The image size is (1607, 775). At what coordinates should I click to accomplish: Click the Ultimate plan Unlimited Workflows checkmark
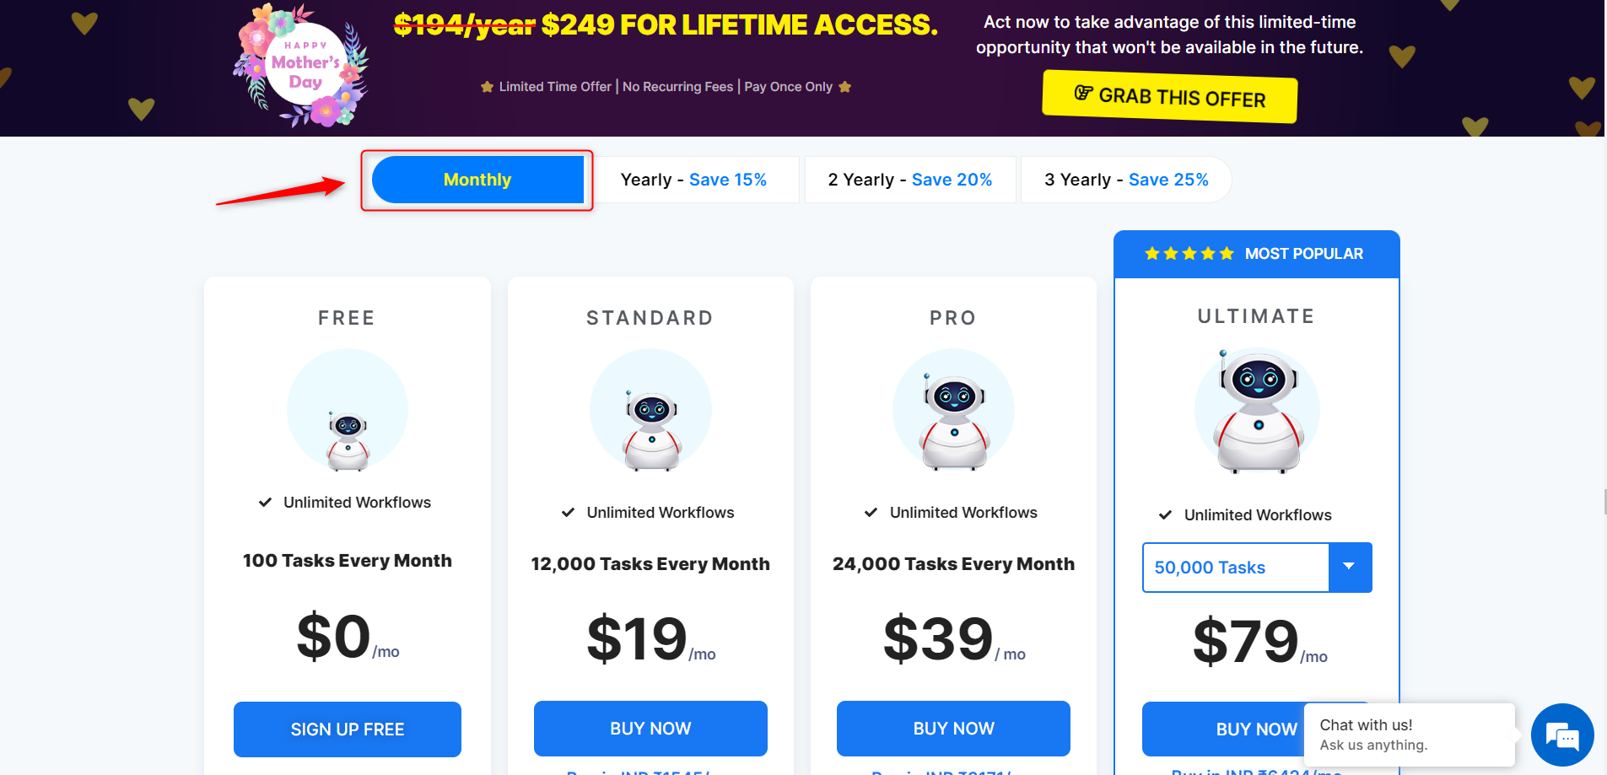(1165, 515)
